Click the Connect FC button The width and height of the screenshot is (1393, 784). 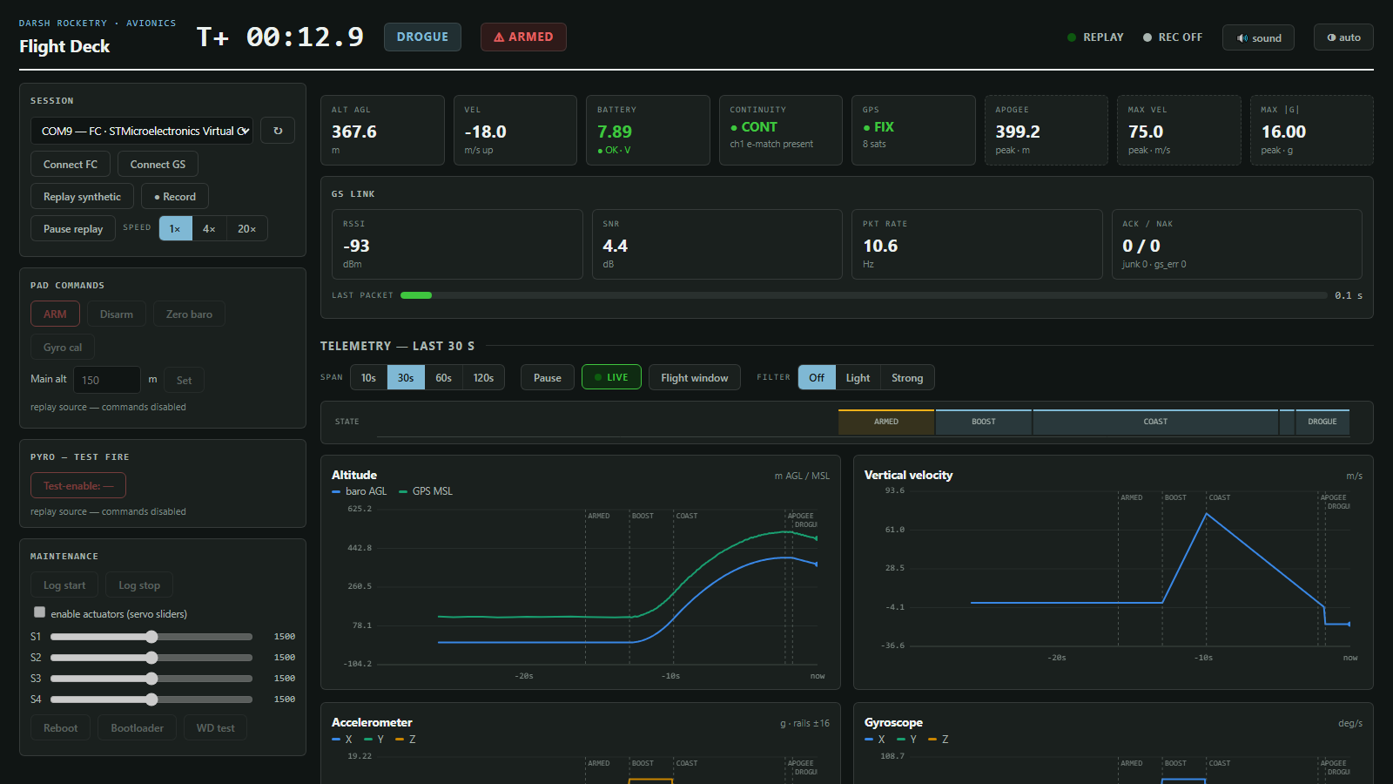tap(71, 164)
